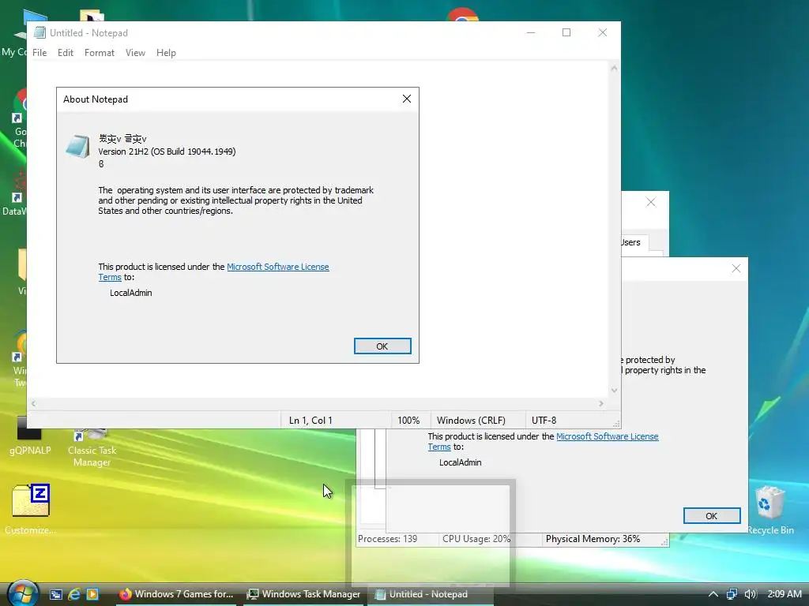Switch to the Users tab in Task Manager

pyautogui.click(x=634, y=242)
